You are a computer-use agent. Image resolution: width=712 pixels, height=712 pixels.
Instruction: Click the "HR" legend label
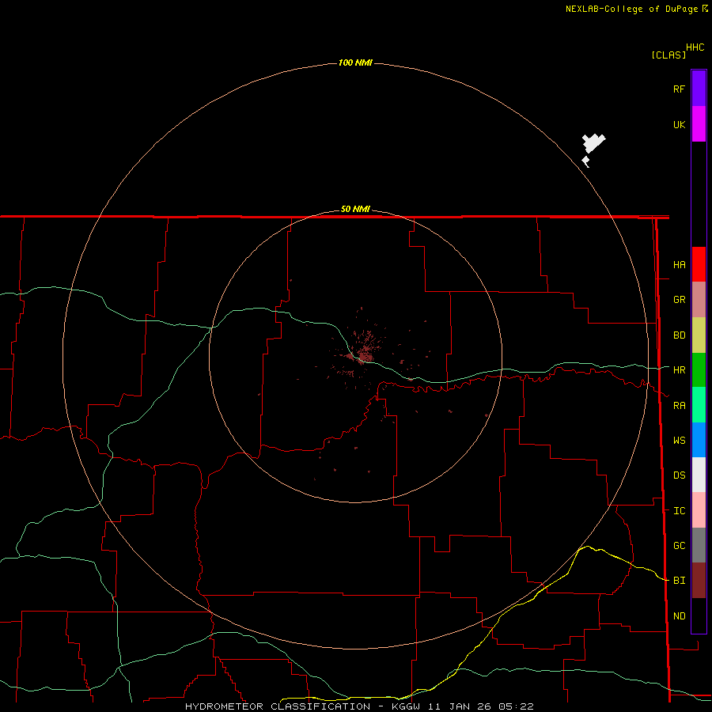[680, 369]
